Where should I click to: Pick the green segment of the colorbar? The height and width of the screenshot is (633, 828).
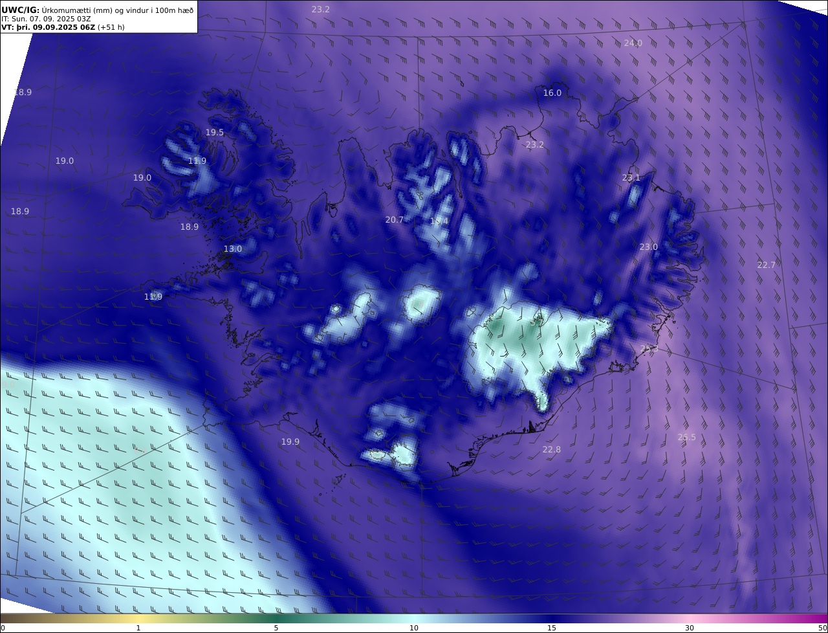pyautogui.click(x=276, y=618)
